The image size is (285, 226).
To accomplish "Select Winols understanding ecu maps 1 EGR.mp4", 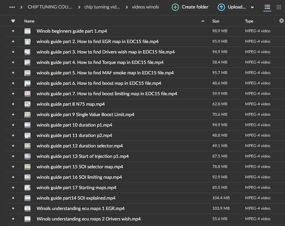I will coord(80,208).
